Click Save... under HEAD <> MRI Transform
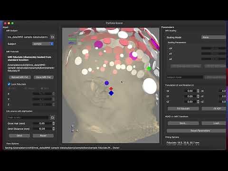This screenshot has height=171, width=228. click(x=183, y=123)
